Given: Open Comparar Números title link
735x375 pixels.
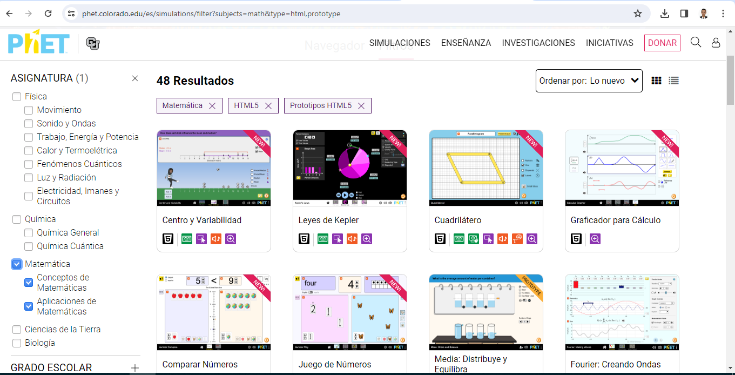Looking at the screenshot, I should pyautogui.click(x=200, y=365).
